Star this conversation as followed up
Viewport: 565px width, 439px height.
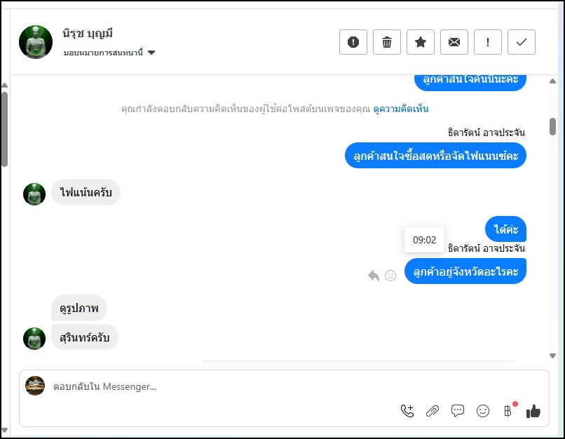tap(421, 42)
